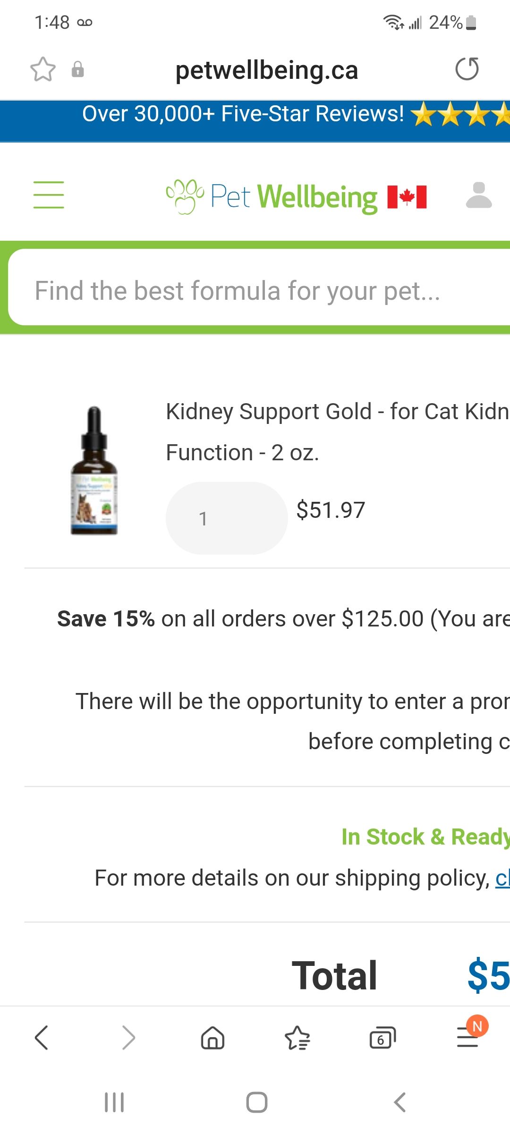Tap Android recent apps button
This screenshot has width=510, height=1133.
(114, 1102)
